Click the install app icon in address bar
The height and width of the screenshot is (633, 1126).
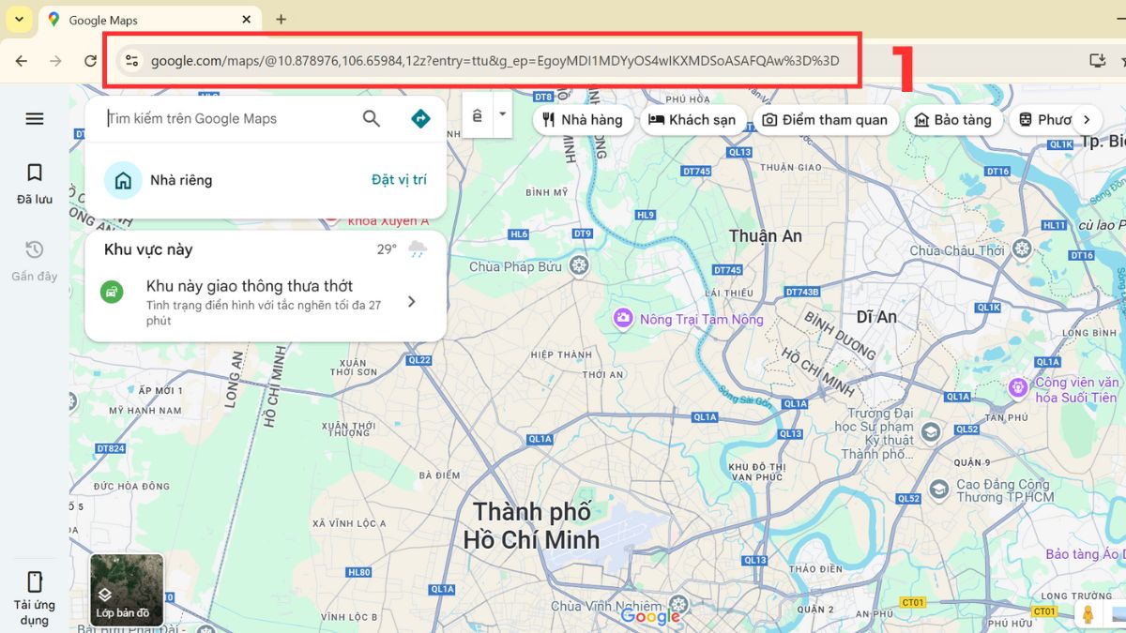tap(1096, 61)
